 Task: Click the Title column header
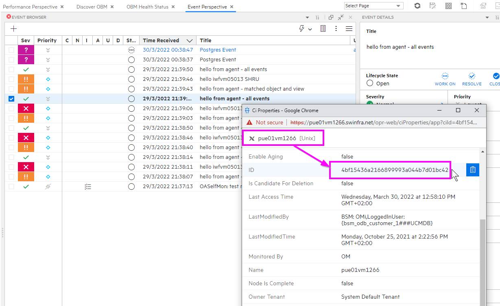pyautogui.click(x=273, y=40)
